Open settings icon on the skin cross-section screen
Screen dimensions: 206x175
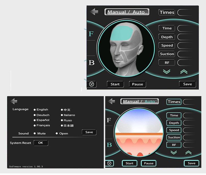pos(110,163)
